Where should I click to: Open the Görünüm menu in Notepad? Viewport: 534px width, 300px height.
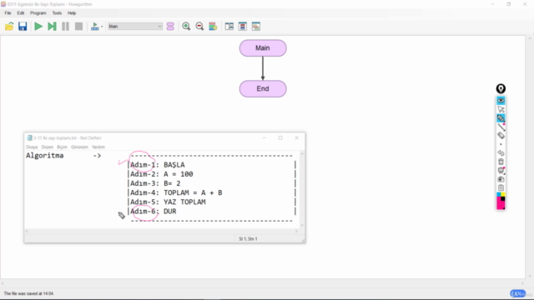[80, 147]
